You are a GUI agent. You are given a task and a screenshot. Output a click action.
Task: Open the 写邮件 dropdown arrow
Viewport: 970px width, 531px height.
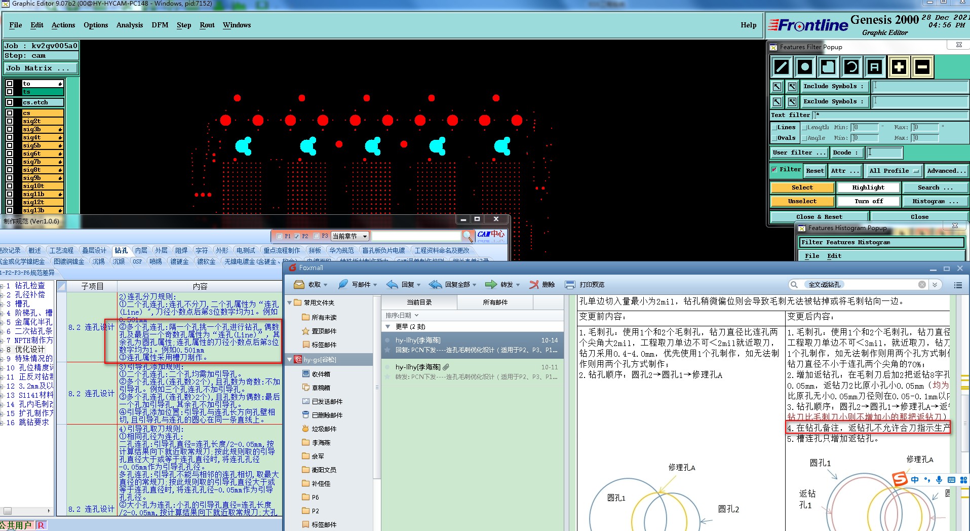coord(375,285)
